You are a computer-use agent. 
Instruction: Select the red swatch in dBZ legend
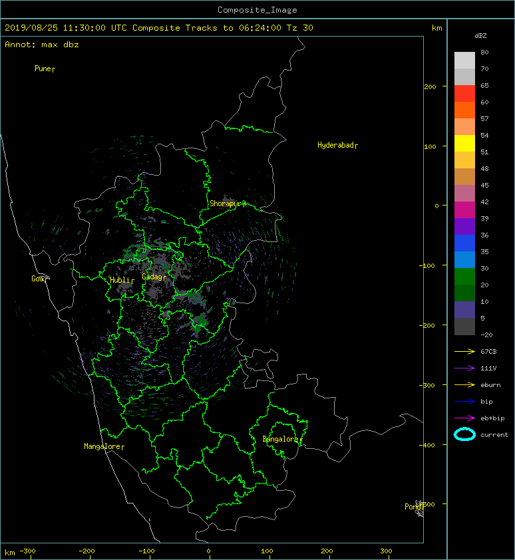point(464,94)
